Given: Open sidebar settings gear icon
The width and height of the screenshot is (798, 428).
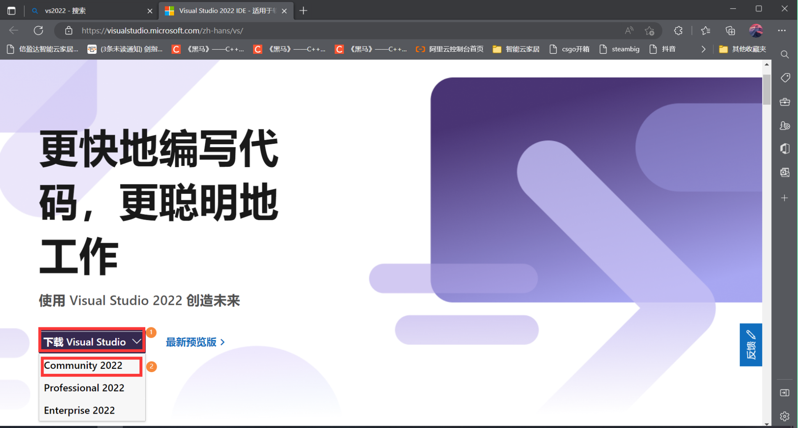Looking at the screenshot, I should (784, 416).
